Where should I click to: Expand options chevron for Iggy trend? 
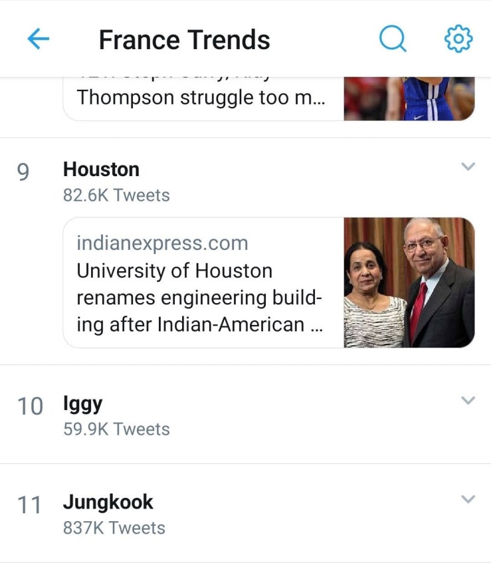point(468,400)
